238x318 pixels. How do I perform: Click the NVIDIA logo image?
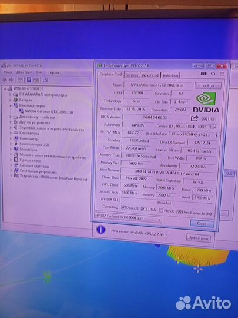(x=206, y=102)
